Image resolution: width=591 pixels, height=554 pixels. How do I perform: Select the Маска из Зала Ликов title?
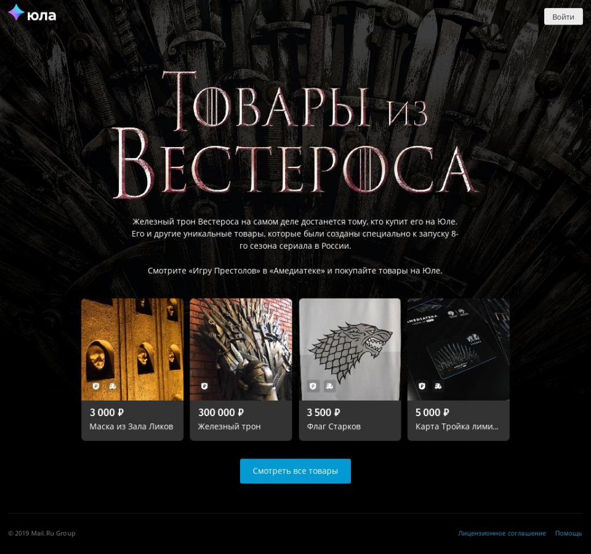[131, 427]
